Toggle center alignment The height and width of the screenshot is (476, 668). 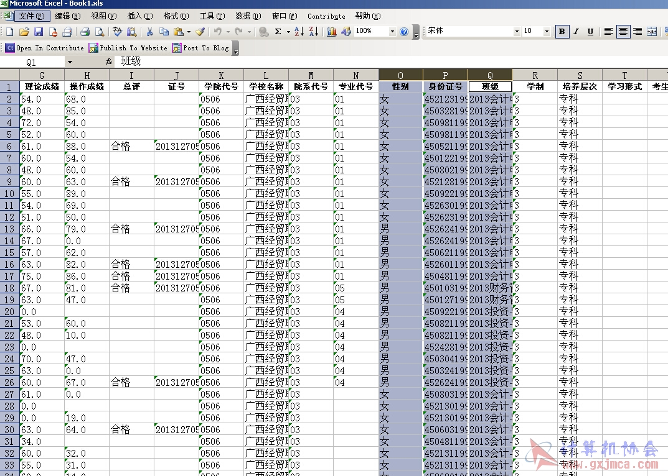click(x=623, y=32)
